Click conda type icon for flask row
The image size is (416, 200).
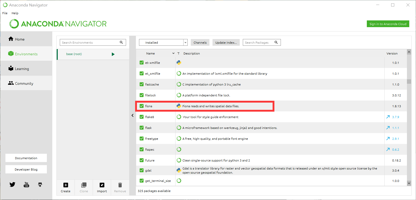pyautogui.click(x=179, y=128)
